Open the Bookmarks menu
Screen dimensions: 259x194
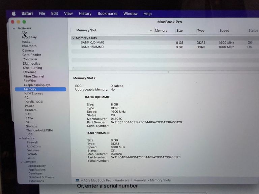(x=107, y=13)
